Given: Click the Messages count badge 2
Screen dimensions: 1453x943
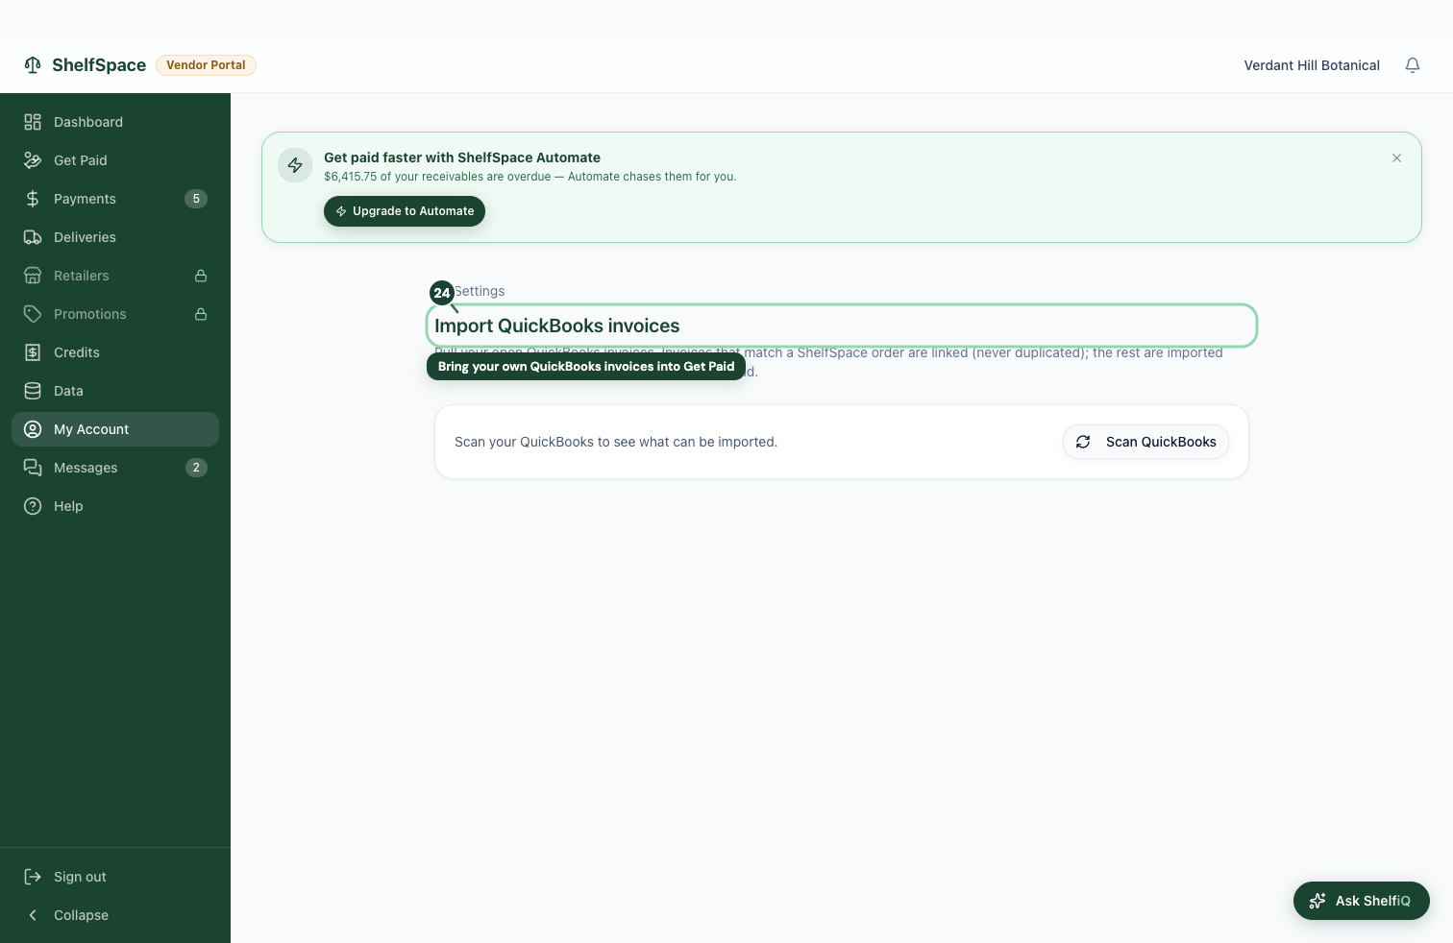Looking at the screenshot, I should 196,468.
